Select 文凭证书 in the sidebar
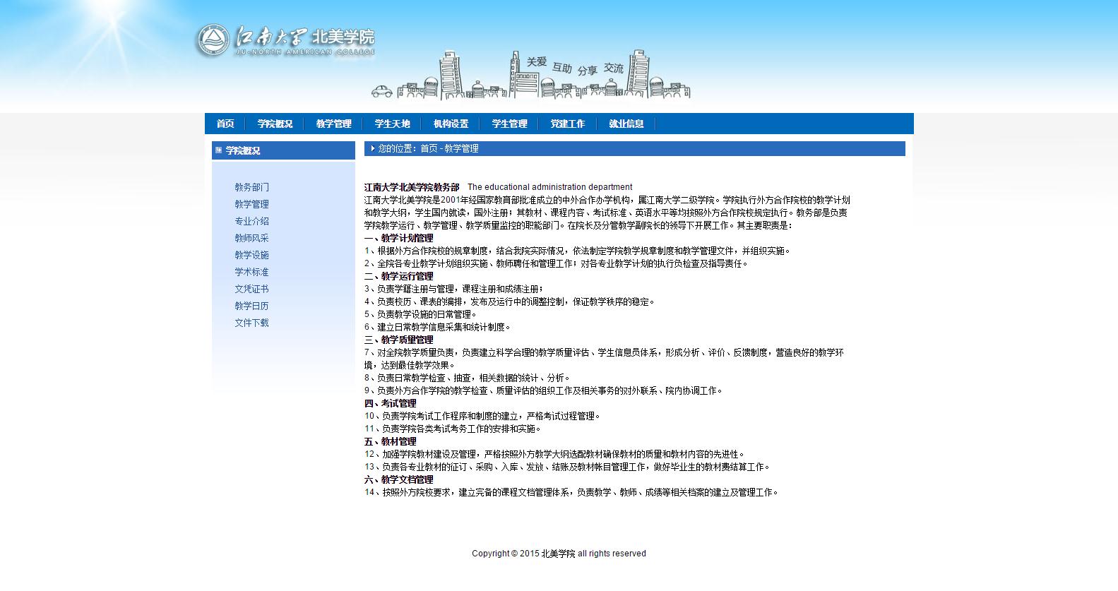The width and height of the screenshot is (1118, 591). 251,289
